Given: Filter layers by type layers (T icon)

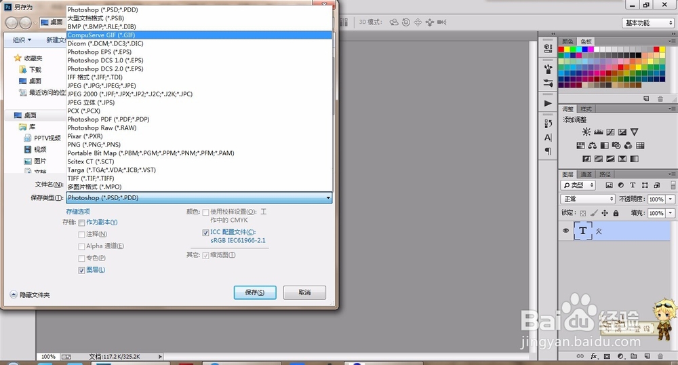Looking at the screenshot, I should tap(633, 185).
